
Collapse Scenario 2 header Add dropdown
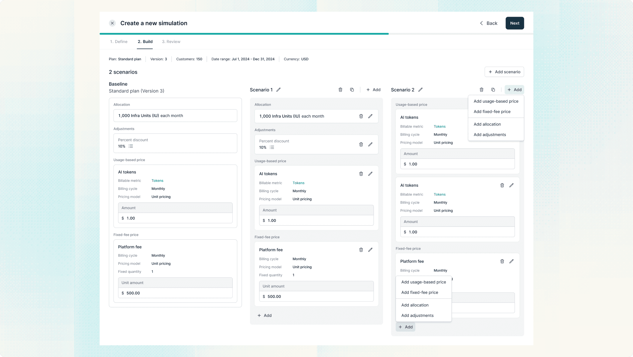[514, 90]
